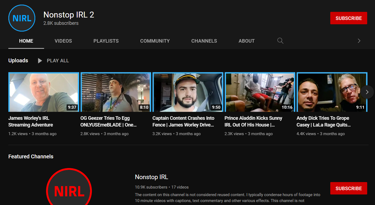Click title James Worley's IRL Streaming Adventure

point(31,121)
